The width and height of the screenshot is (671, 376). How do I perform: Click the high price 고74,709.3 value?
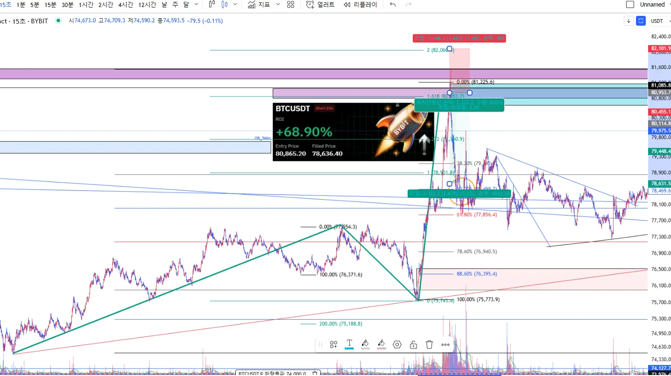click(x=112, y=21)
